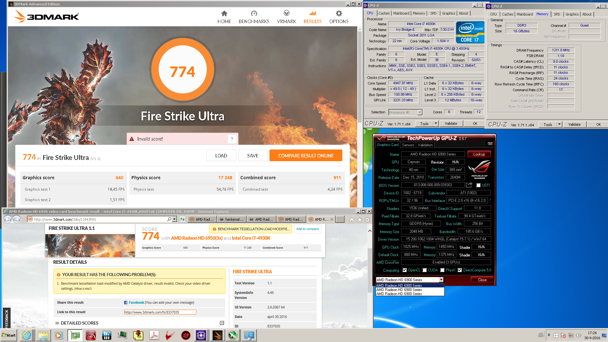Click the FEEDBACK side tab
This screenshot has width=608, height=342.
tap(7, 319)
